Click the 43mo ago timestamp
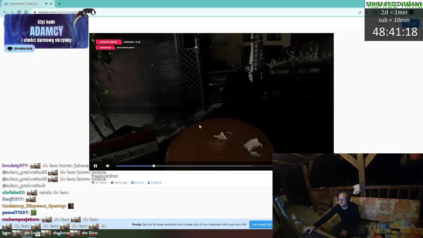The image size is (423, 238). (119, 182)
